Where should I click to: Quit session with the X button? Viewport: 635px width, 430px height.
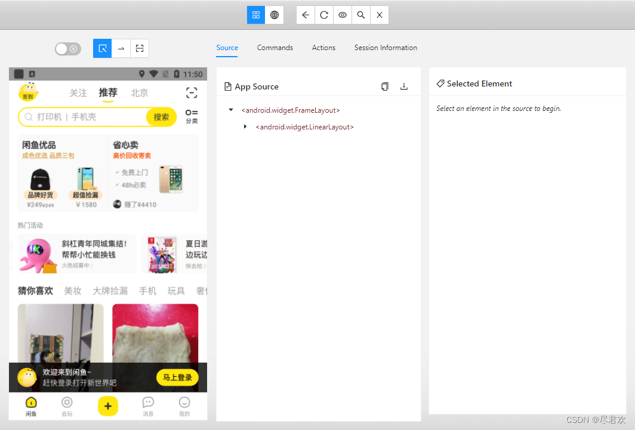(380, 15)
